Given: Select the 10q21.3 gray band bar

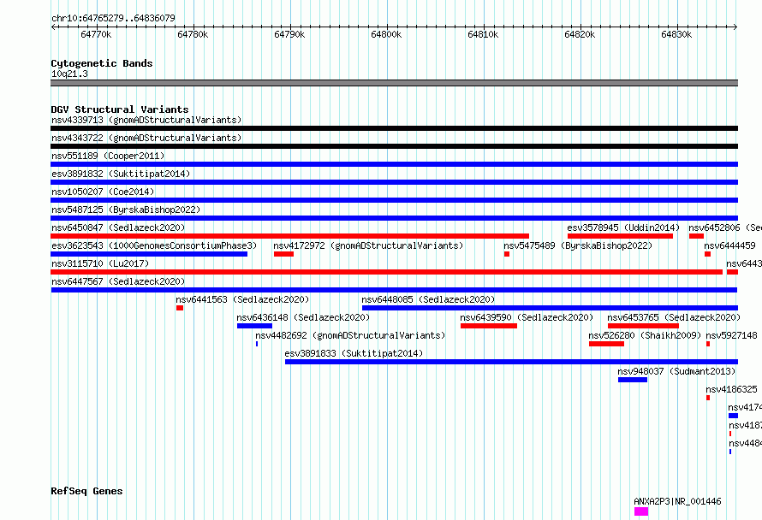Looking at the screenshot, I should coord(394,83).
